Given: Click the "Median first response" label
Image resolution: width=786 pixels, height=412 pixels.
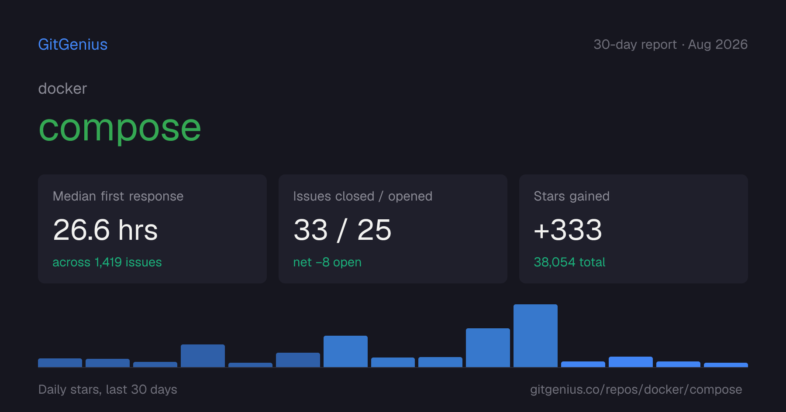Looking at the screenshot, I should click(118, 196).
